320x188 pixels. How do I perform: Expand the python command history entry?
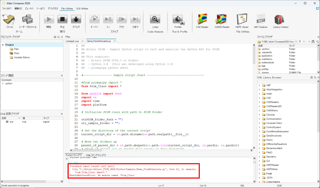tap(3, 84)
